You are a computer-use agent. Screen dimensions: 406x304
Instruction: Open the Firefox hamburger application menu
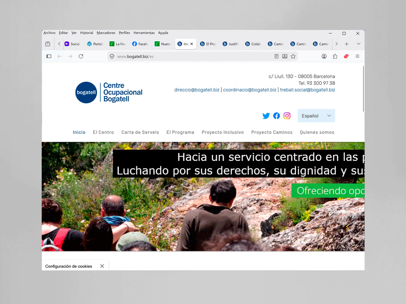357,57
